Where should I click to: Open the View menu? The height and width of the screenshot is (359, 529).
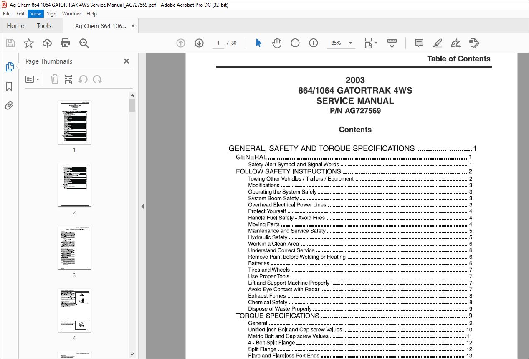pos(35,14)
